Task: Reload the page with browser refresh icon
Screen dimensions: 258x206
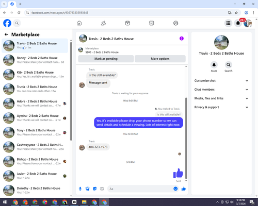Action: (19, 12)
